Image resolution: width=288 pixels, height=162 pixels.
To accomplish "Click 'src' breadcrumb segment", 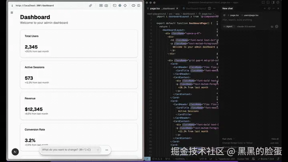I will (171, 14).
